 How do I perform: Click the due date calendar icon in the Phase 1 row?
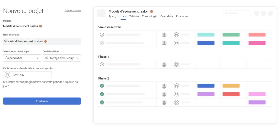(x=176, y=65)
